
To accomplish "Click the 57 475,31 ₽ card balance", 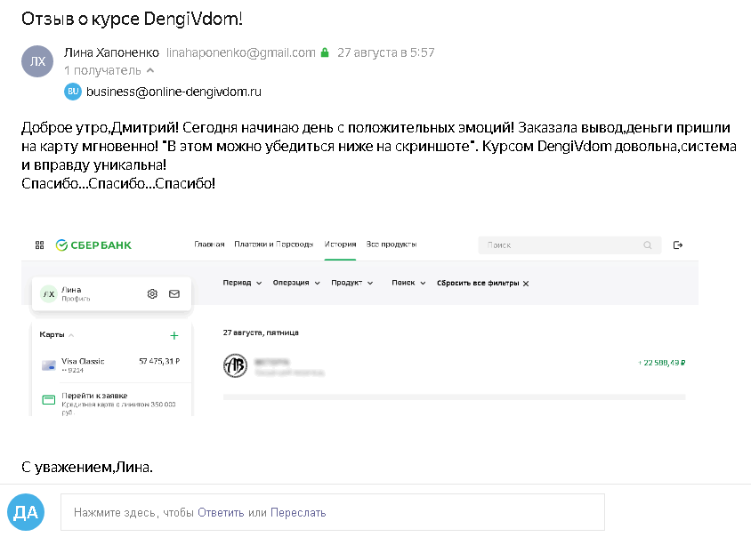I will [x=159, y=361].
